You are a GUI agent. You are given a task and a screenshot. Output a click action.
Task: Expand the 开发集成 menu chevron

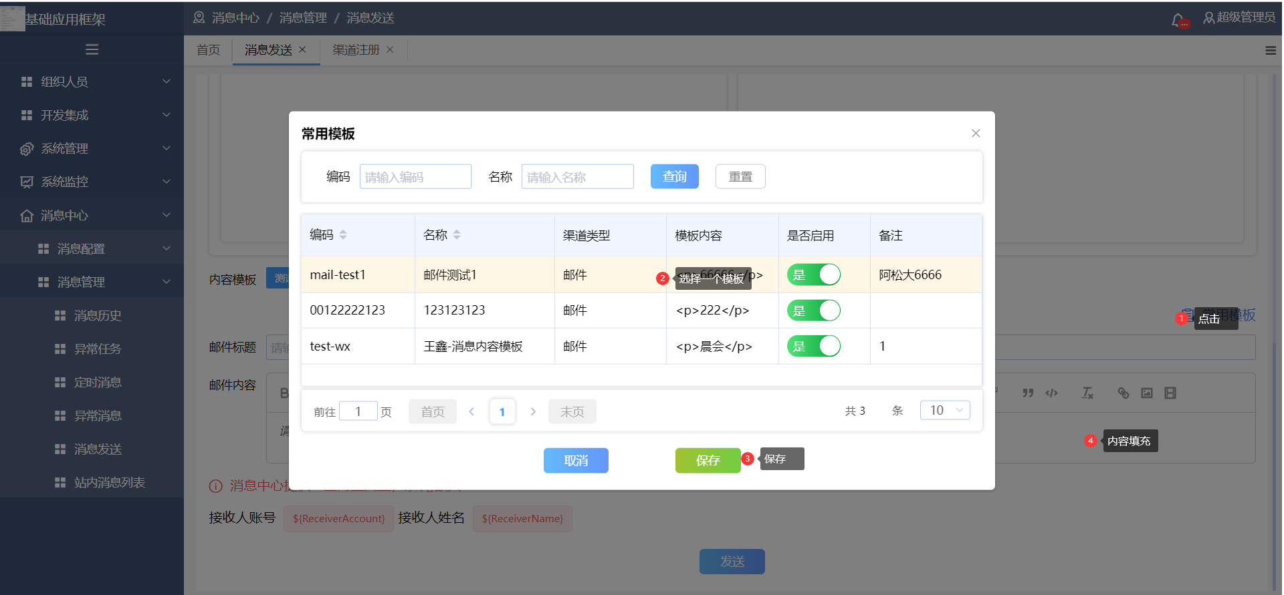[167, 115]
